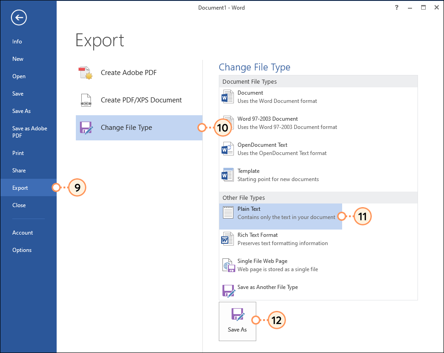The height and width of the screenshot is (353, 444).
Task: Click the Change File Type floppy icon
Action: point(86,128)
